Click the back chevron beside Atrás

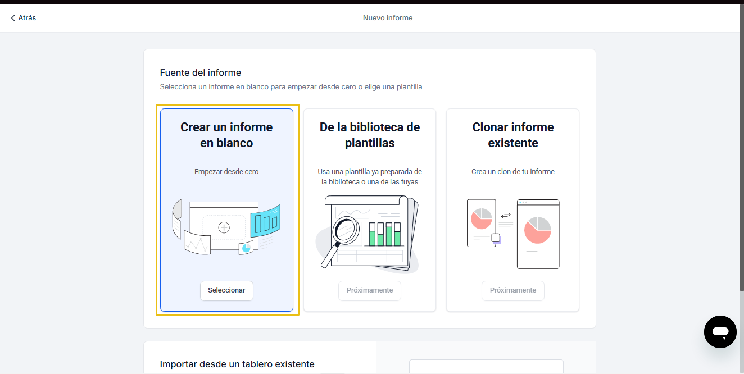click(x=13, y=18)
